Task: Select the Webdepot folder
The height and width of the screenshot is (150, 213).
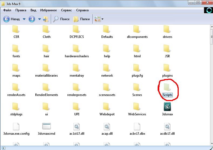Action: pos(107,109)
